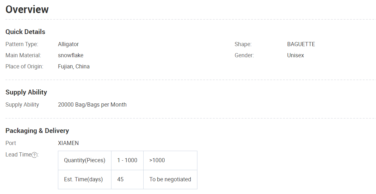This screenshot has width=376, height=194.
Task: Click the Packaging & Delivery heading
Action: click(37, 131)
